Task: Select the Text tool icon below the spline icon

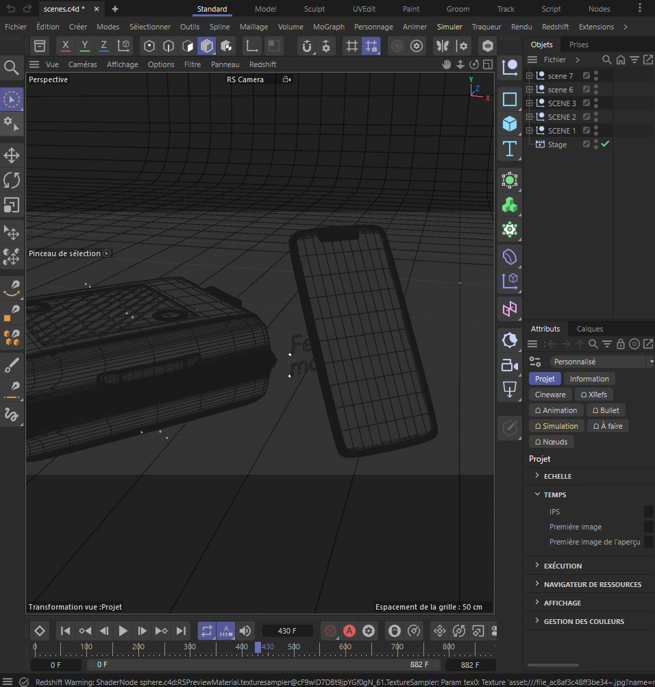Action: pos(510,149)
